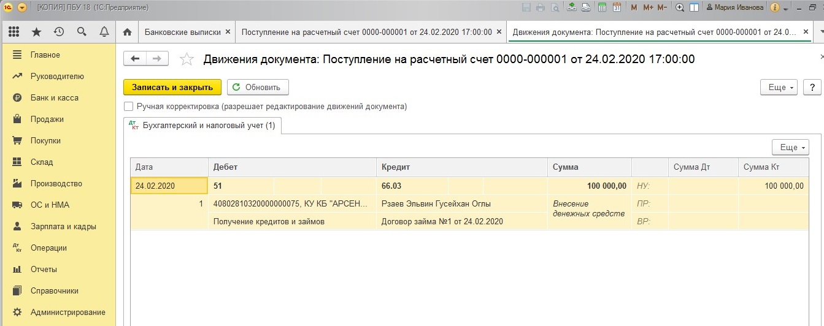The height and width of the screenshot is (326, 824).
Task: Click the zoom scale magnifier icon
Action: point(680,7)
